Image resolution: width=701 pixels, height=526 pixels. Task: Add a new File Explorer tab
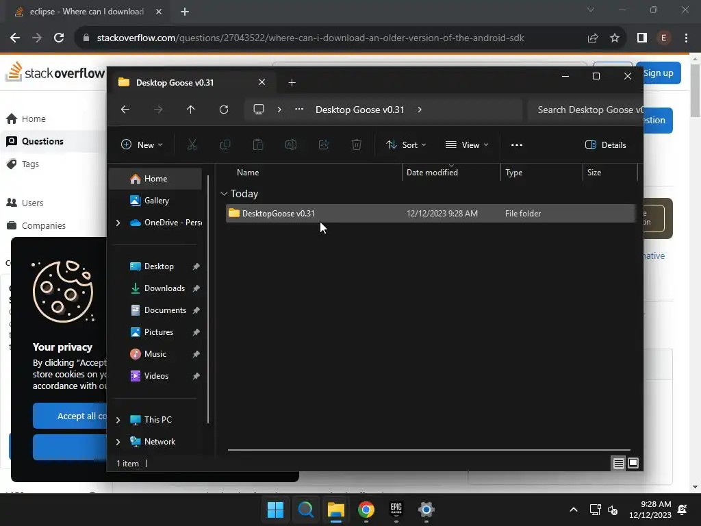point(292,82)
